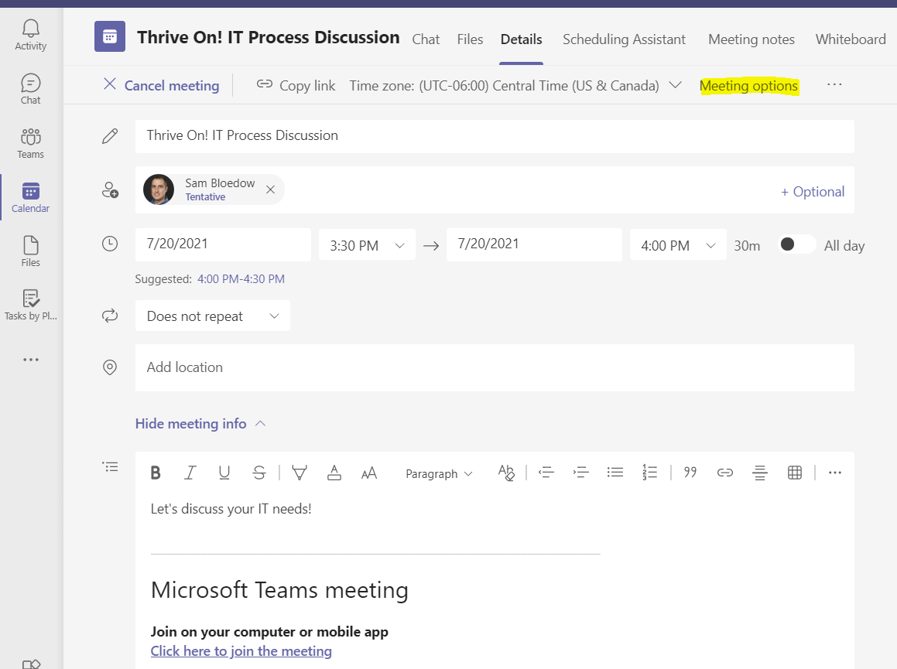Insert a hyperlink in the description
This screenshot has width=897, height=669.
tap(725, 473)
